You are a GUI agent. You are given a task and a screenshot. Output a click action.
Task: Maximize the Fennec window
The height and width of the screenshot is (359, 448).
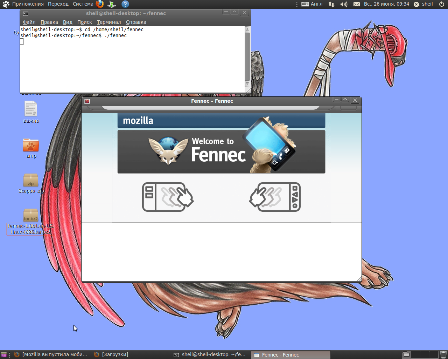(345, 100)
